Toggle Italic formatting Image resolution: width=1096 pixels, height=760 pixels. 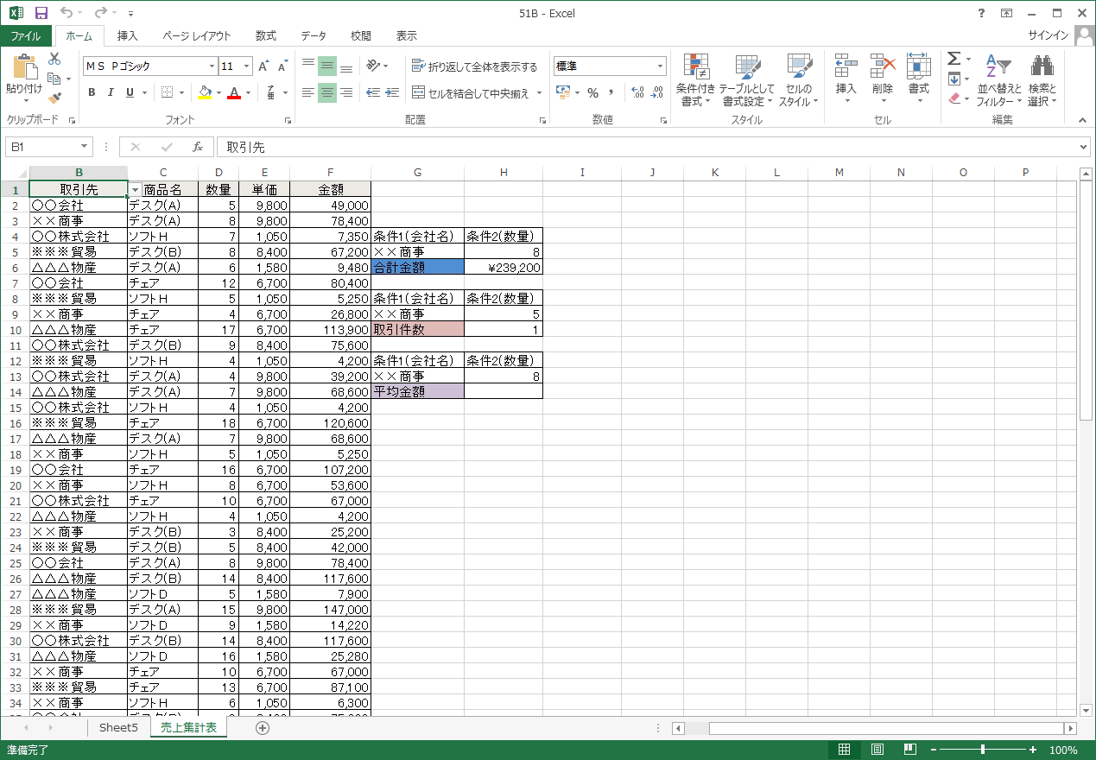(111, 92)
